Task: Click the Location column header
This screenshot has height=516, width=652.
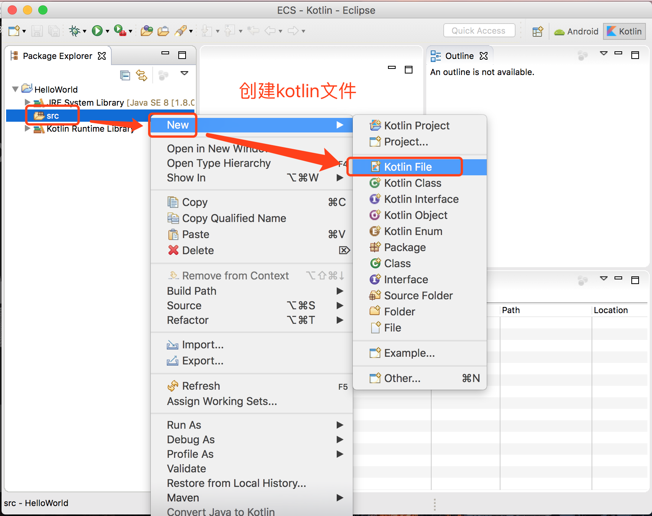Action: point(619,310)
